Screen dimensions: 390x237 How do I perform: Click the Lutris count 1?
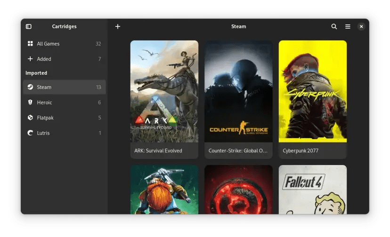(x=100, y=133)
